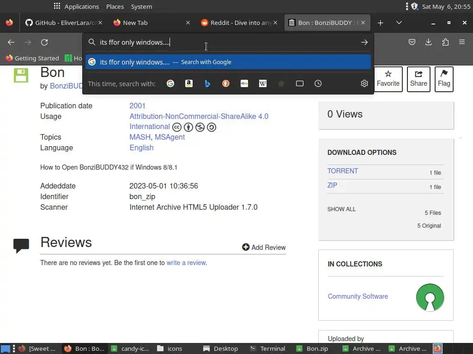This screenshot has width=473, height=354.
Task: Click SHOW ALL download files
Action: pyautogui.click(x=341, y=209)
